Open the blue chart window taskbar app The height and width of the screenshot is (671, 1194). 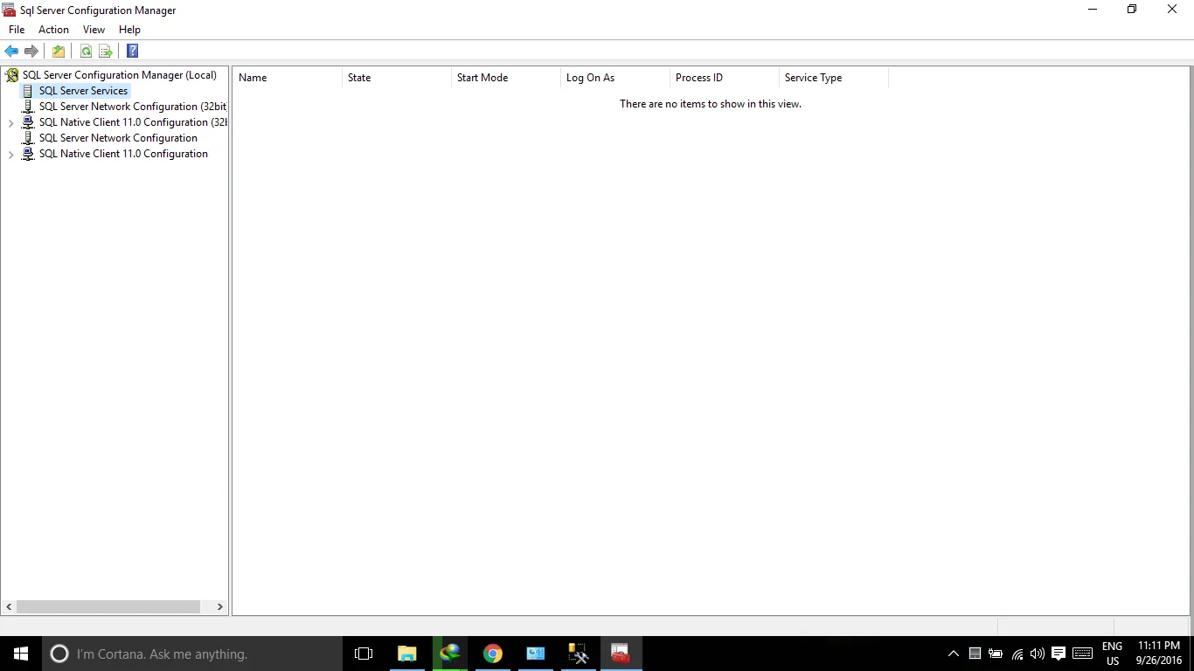[536, 654]
